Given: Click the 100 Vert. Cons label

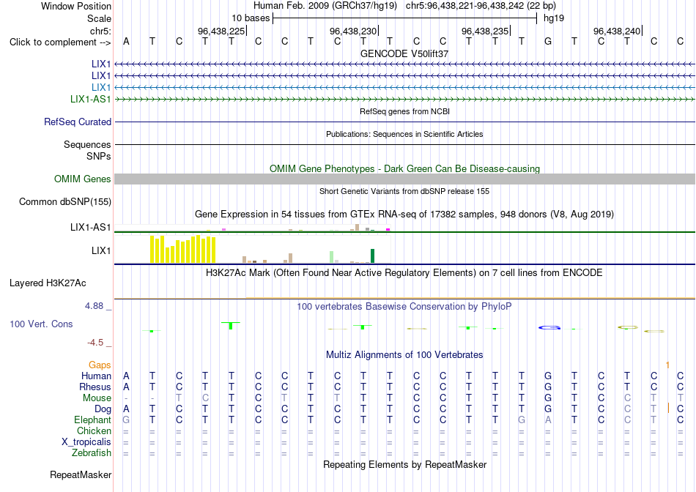Looking at the screenshot, I should (41, 324).
